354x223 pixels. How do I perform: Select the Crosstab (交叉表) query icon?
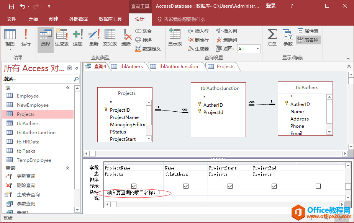coord(110,37)
